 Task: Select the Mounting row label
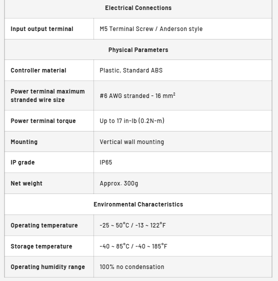(24, 142)
